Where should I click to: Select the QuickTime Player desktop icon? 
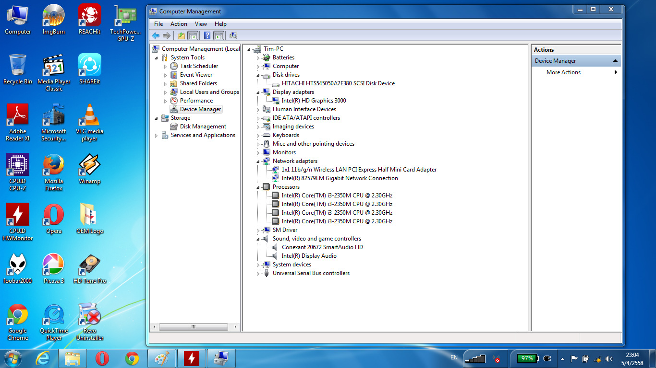point(54,322)
